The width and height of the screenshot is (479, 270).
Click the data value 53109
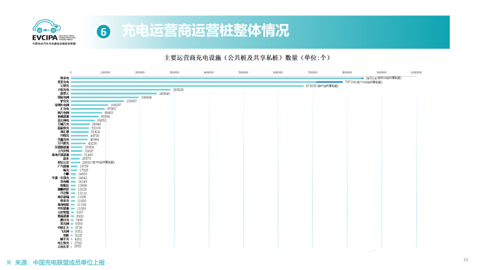[x=96, y=128]
